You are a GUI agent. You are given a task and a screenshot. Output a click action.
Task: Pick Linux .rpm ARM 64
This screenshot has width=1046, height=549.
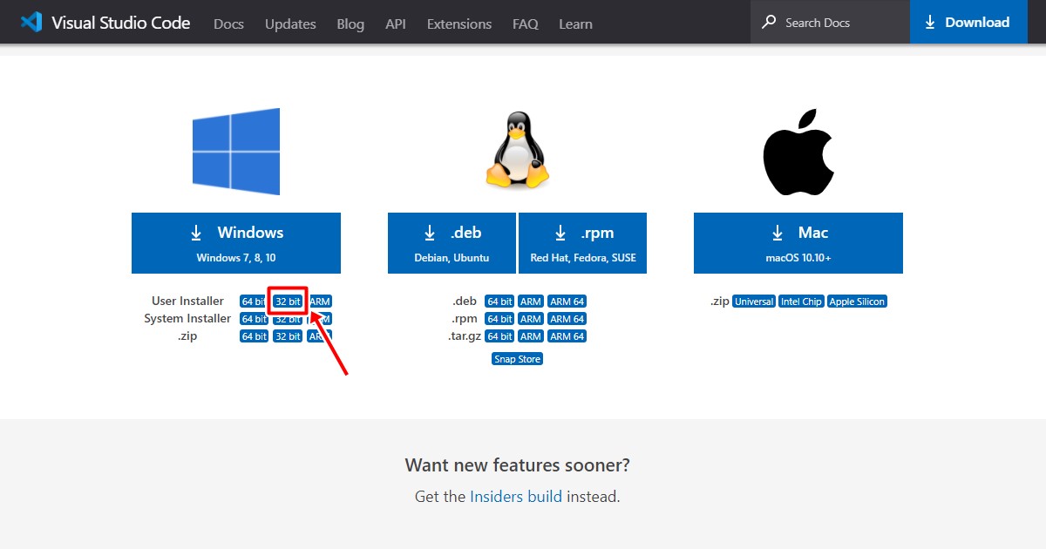tap(567, 319)
